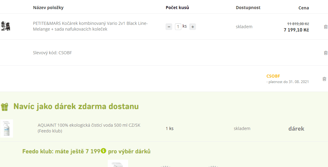Click the Cena column header
The width and height of the screenshot is (328, 167).
point(304,8)
